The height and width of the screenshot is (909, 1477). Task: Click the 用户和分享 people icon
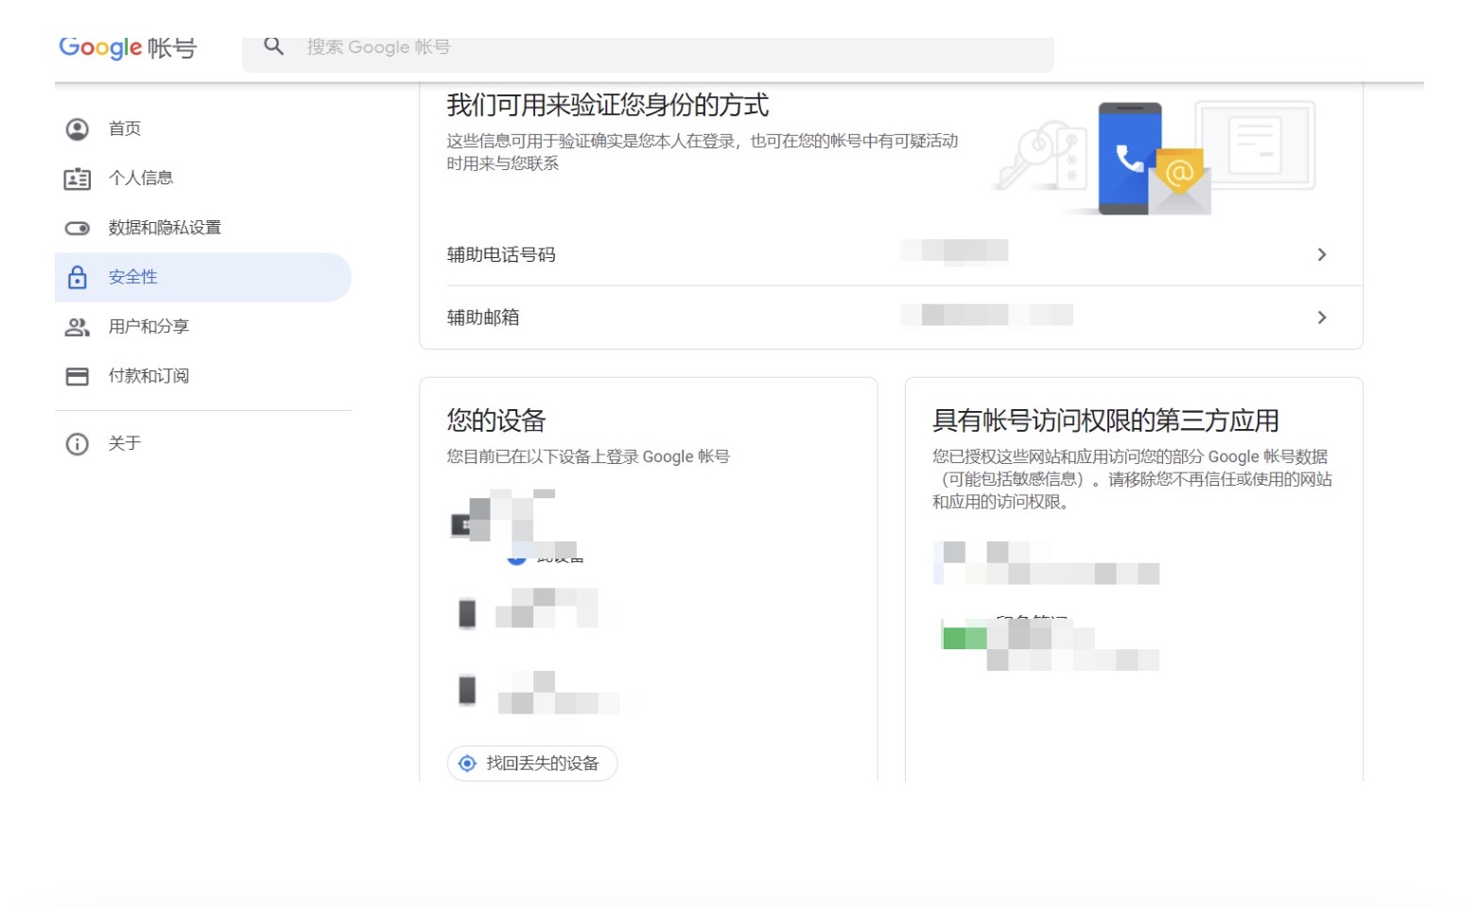77,327
